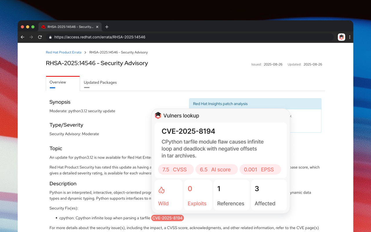Click the CVE-2025-8194 red badge
Viewport: 371px width, 232px height.
coord(167,218)
